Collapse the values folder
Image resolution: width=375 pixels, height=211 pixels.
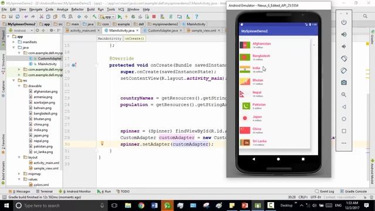(19, 179)
